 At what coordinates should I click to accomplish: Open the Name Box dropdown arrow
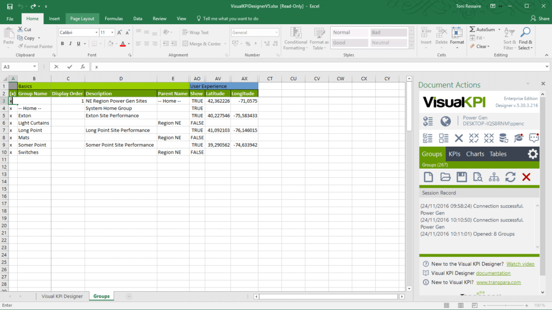(35, 67)
